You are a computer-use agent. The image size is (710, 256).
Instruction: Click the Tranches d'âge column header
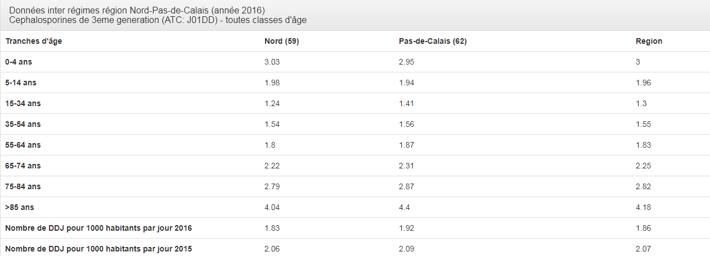click(37, 42)
